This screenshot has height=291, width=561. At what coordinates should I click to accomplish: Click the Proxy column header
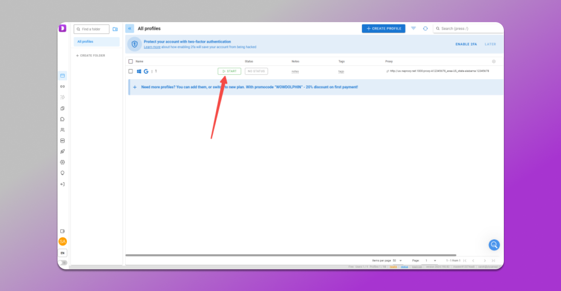(389, 61)
